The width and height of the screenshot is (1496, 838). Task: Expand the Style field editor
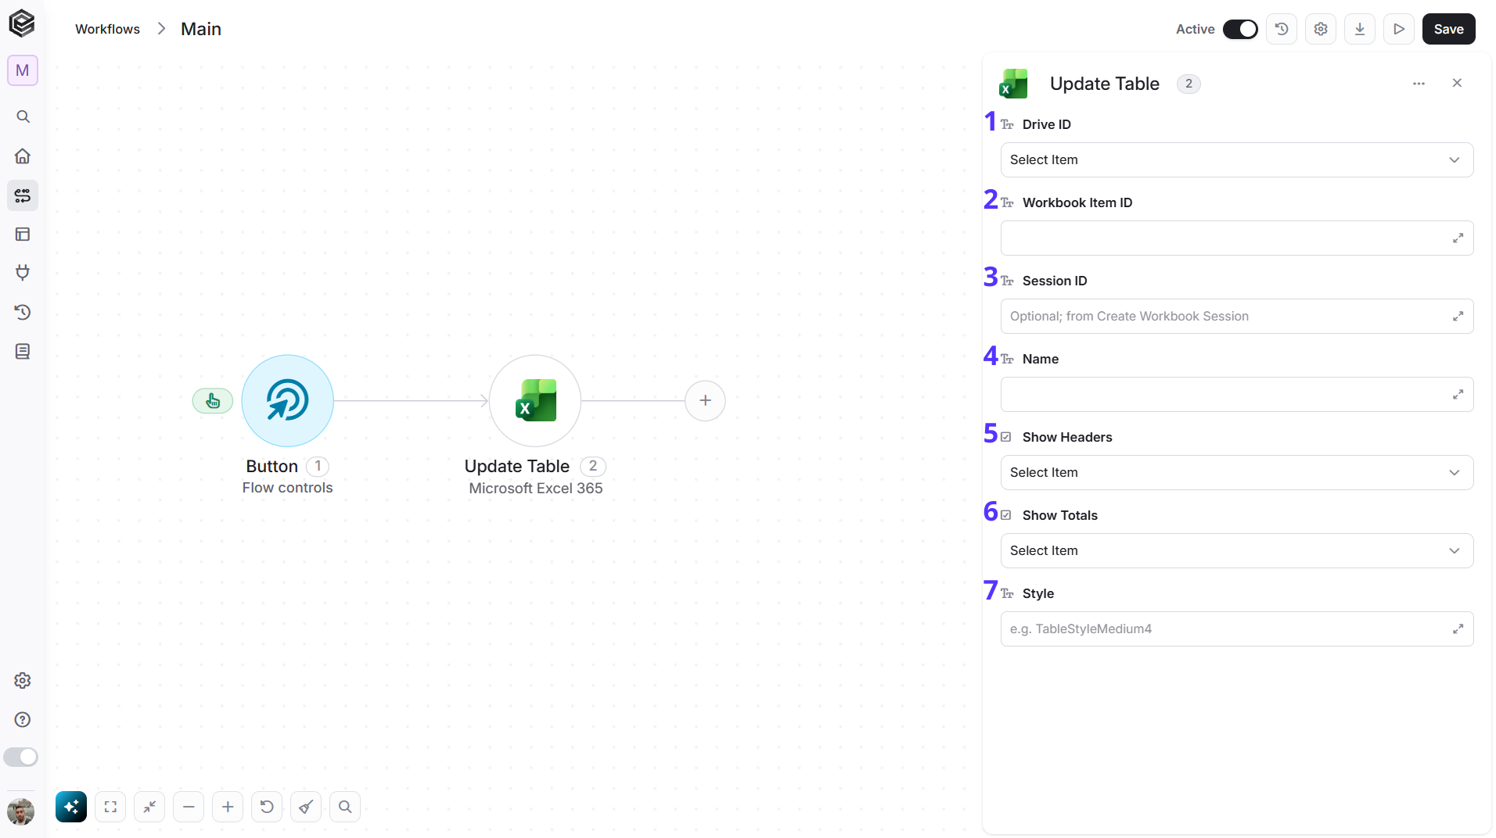point(1458,629)
